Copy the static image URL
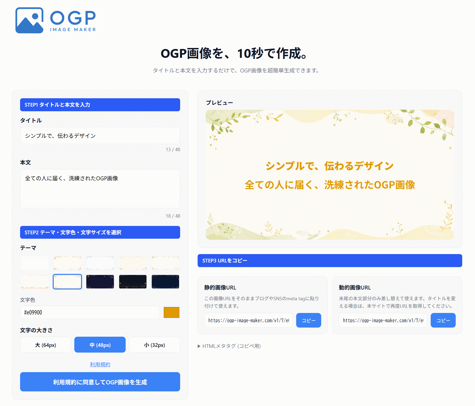The width and height of the screenshot is (475, 406). (x=309, y=320)
